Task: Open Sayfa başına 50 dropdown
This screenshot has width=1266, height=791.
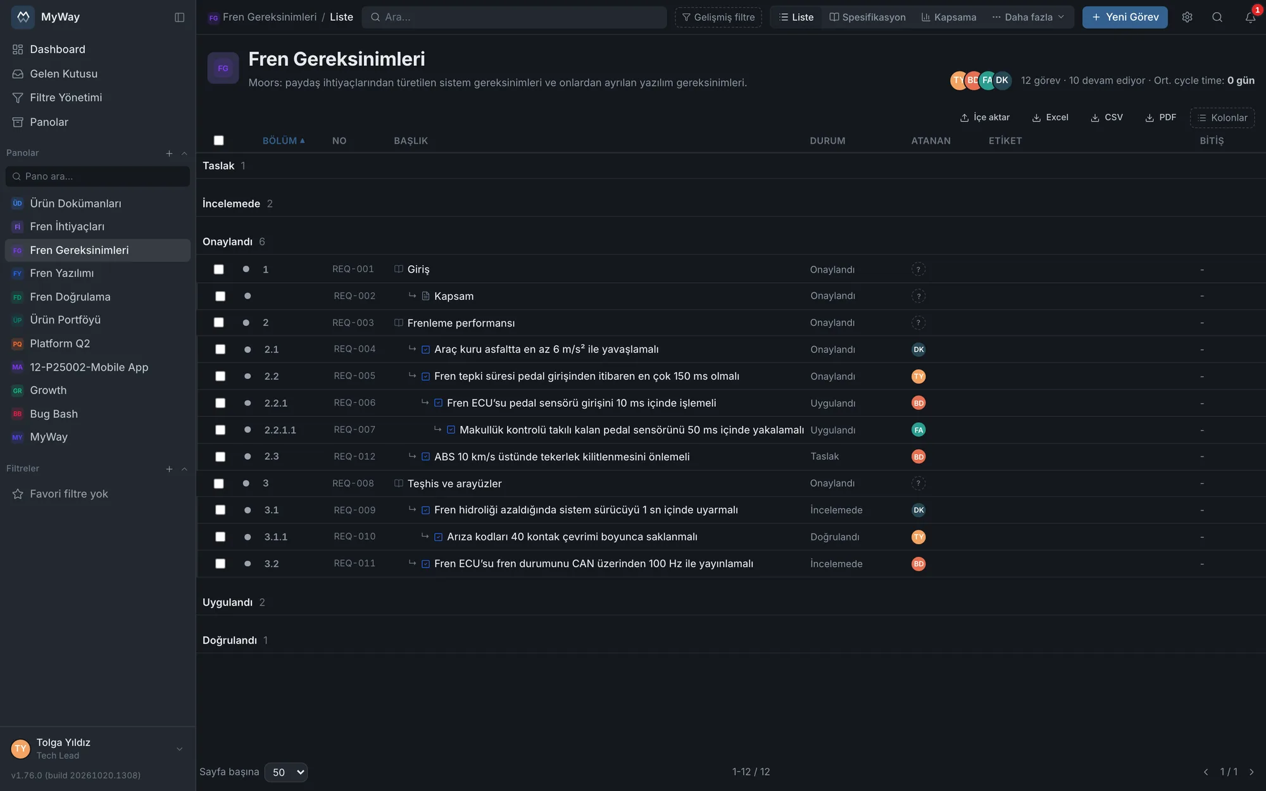Action: [x=286, y=772]
